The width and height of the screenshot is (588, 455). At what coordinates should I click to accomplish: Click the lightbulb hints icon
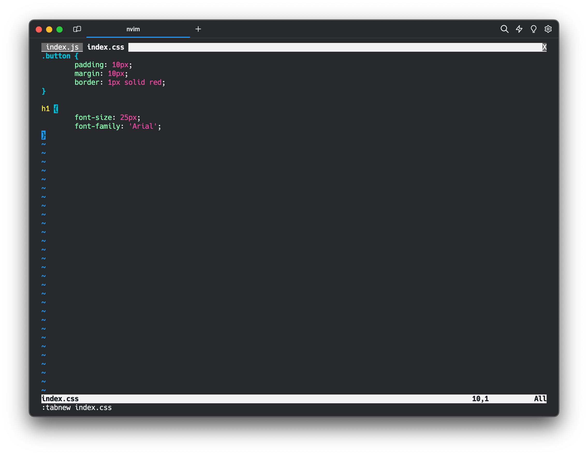(533, 29)
